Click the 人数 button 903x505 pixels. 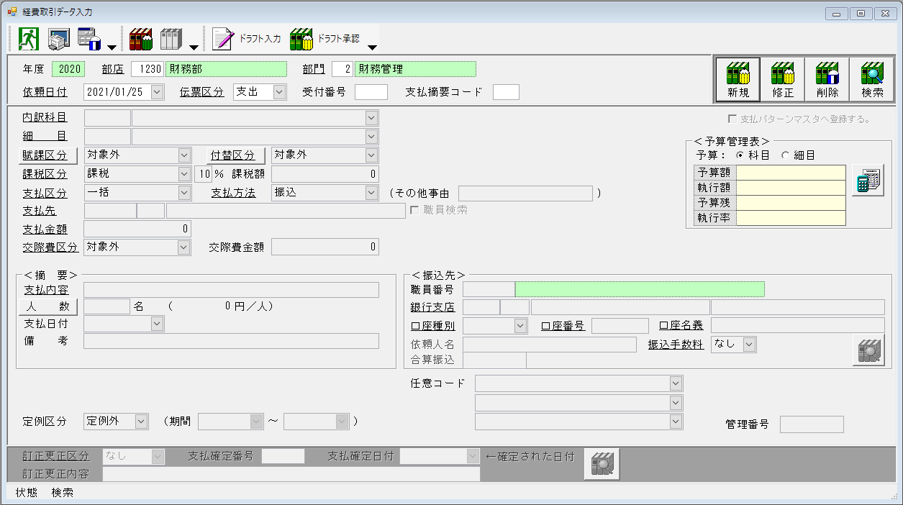tap(47, 306)
